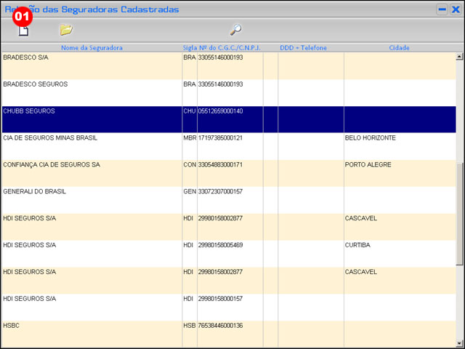Click the new record blank page icon

23,31
